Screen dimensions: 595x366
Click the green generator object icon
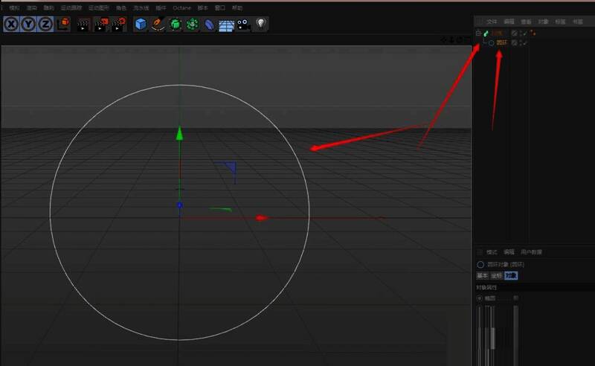pyautogui.click(x=176, y=25)
